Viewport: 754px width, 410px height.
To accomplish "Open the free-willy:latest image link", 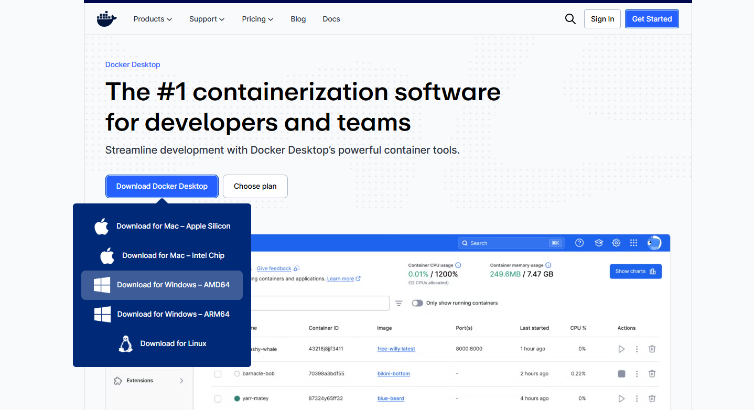I will point(396,349).
